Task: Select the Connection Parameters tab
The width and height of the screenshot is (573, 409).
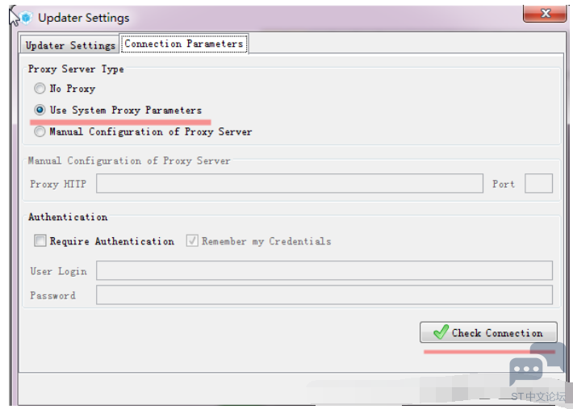Action: point(184,44)
